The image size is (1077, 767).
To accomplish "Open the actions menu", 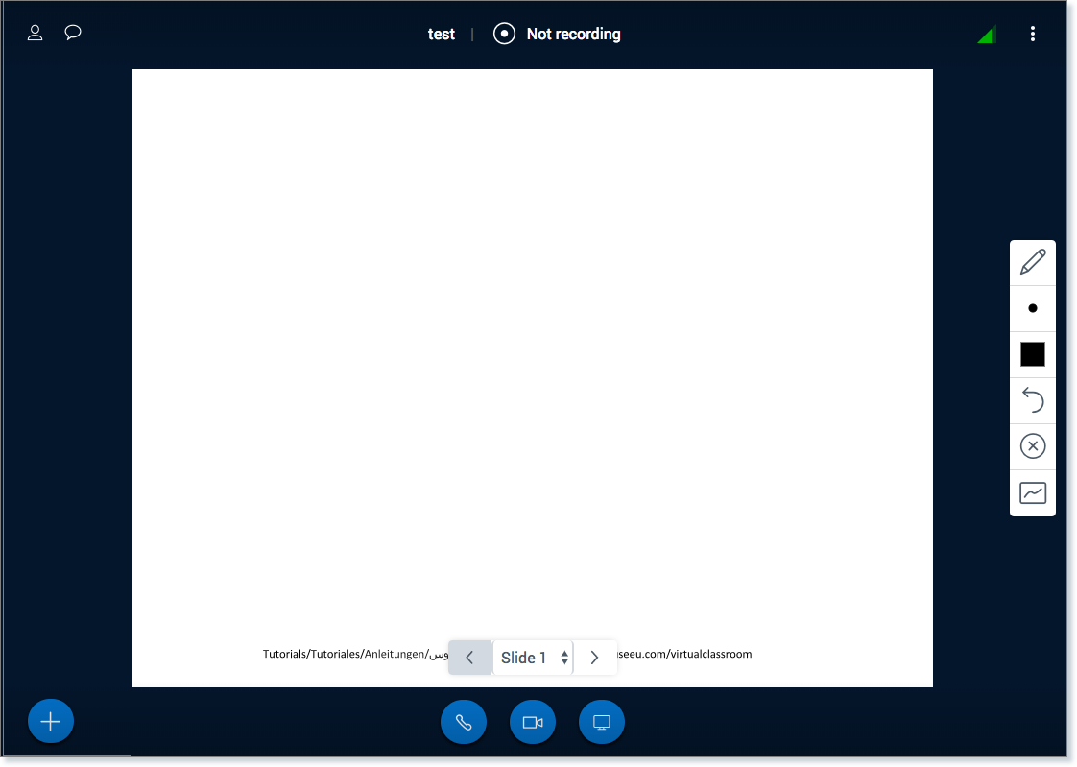I will pyautogui.click(x=50, y=721).
